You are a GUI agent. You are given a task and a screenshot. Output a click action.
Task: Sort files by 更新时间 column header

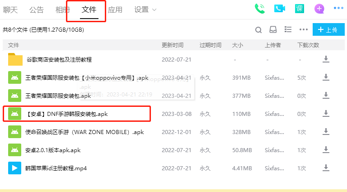click(x=173, y=45)
